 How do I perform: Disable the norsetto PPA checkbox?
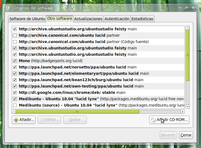pos(15,67)
